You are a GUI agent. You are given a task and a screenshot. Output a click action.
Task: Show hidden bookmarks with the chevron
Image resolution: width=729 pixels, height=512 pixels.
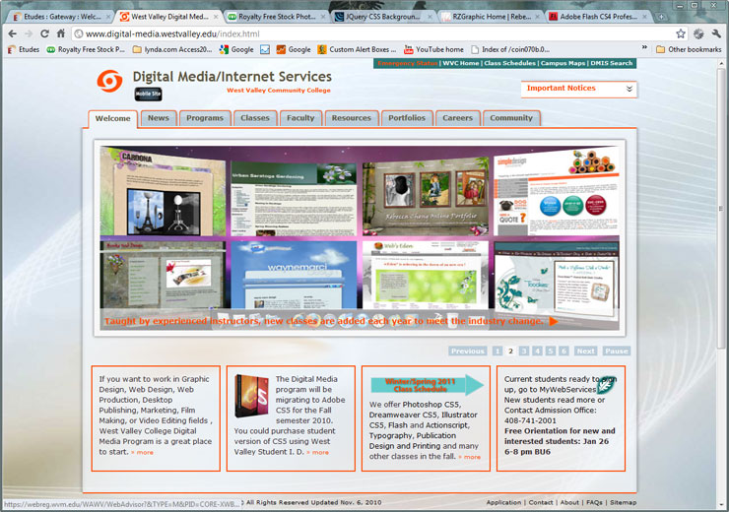point(644,47)
